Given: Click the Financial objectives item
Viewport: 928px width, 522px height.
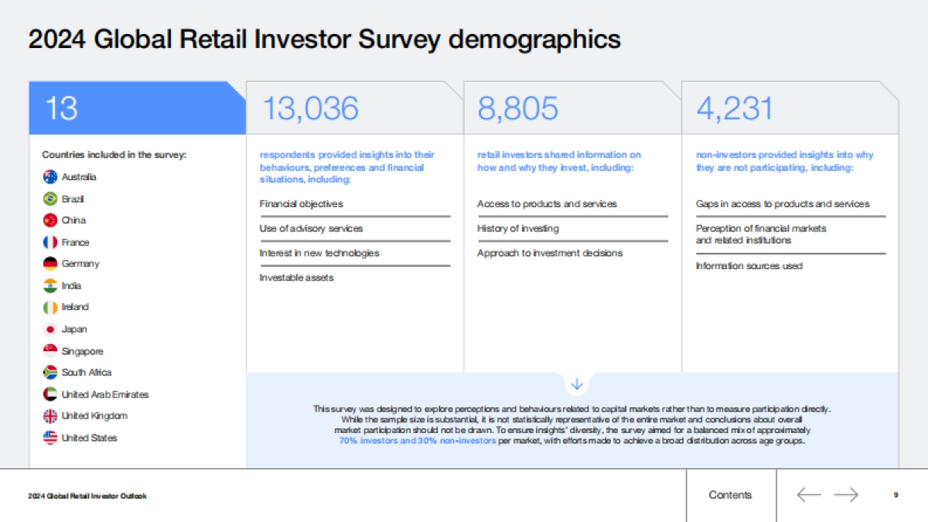Looking at the screenshot, I should click(302, 204).
